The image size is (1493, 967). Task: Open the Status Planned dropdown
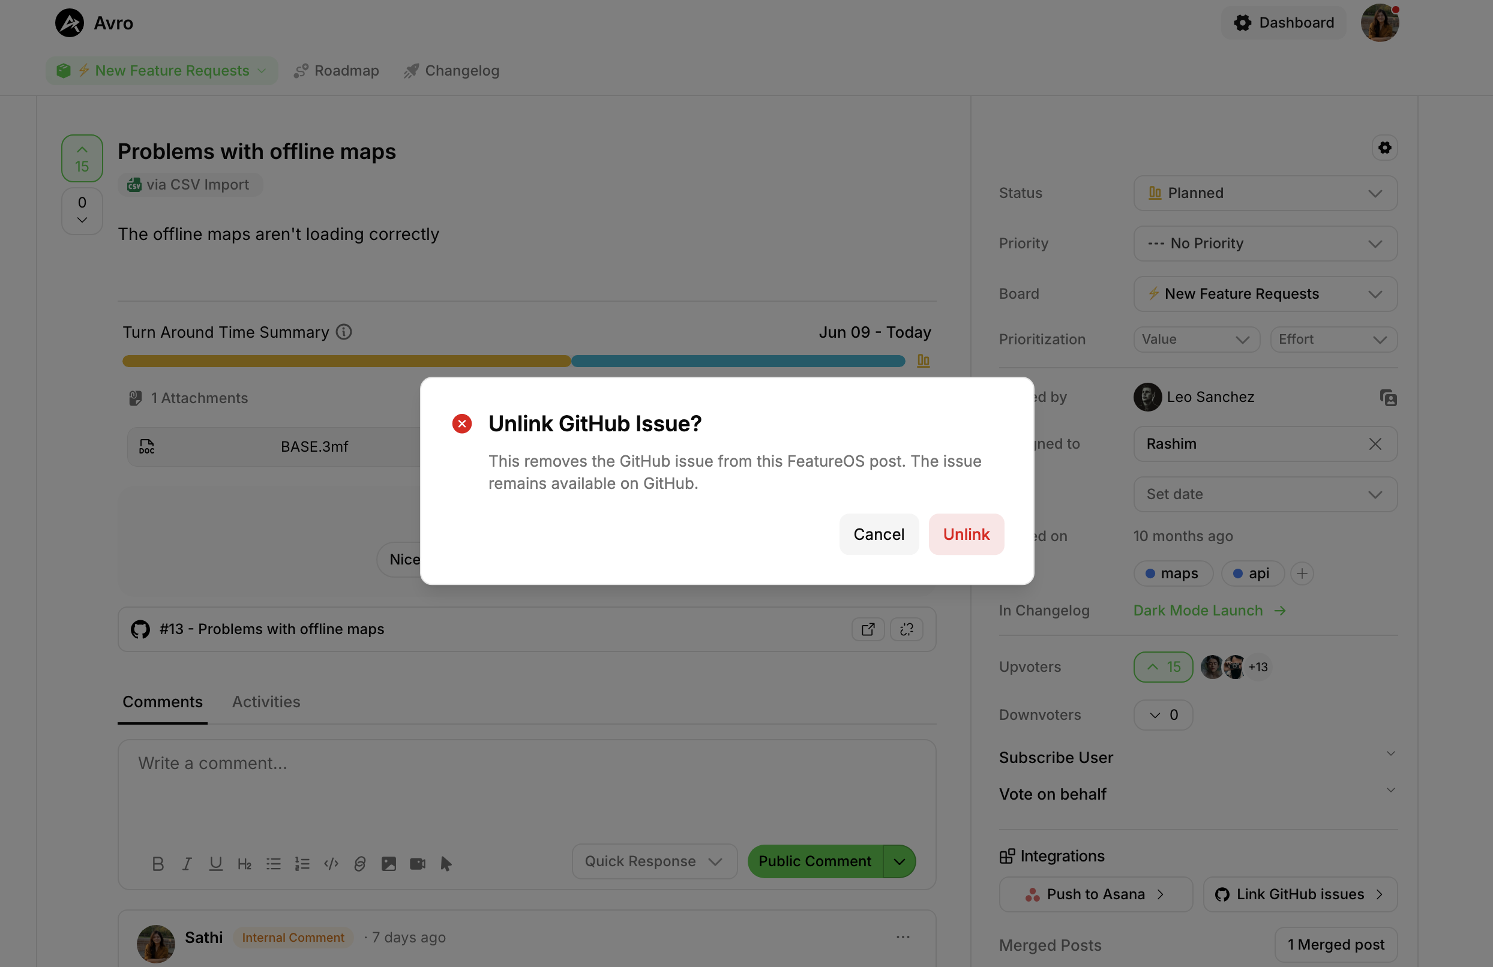click(1266, 193)
